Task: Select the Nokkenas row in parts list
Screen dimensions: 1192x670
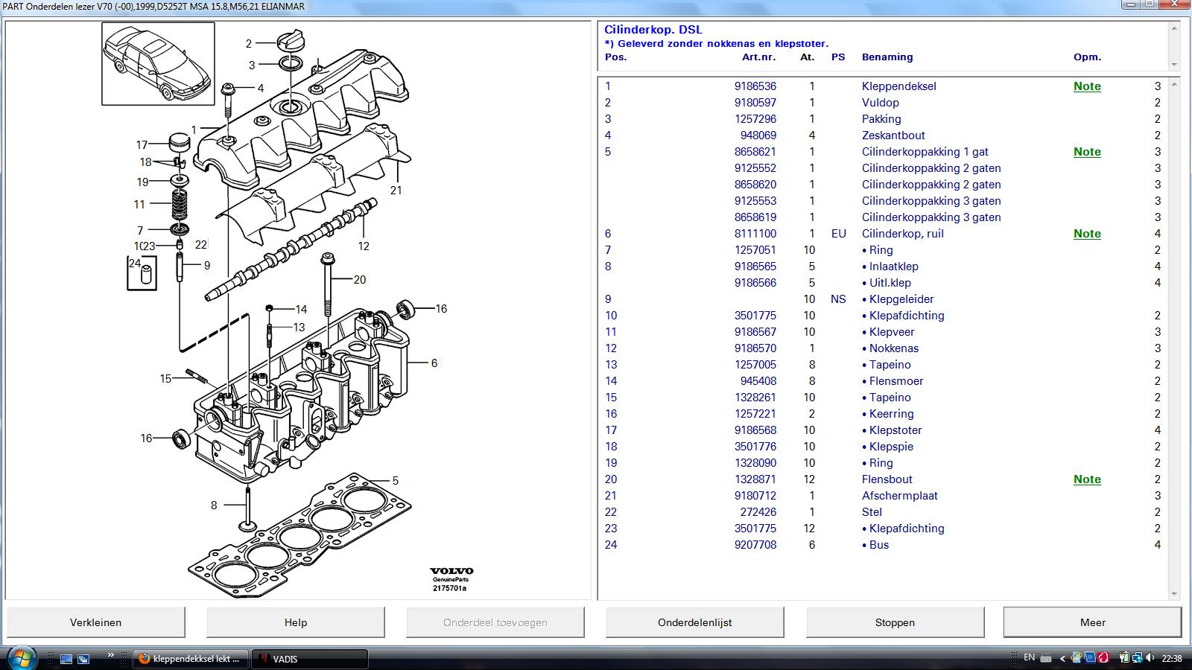Action: point(893,348)
